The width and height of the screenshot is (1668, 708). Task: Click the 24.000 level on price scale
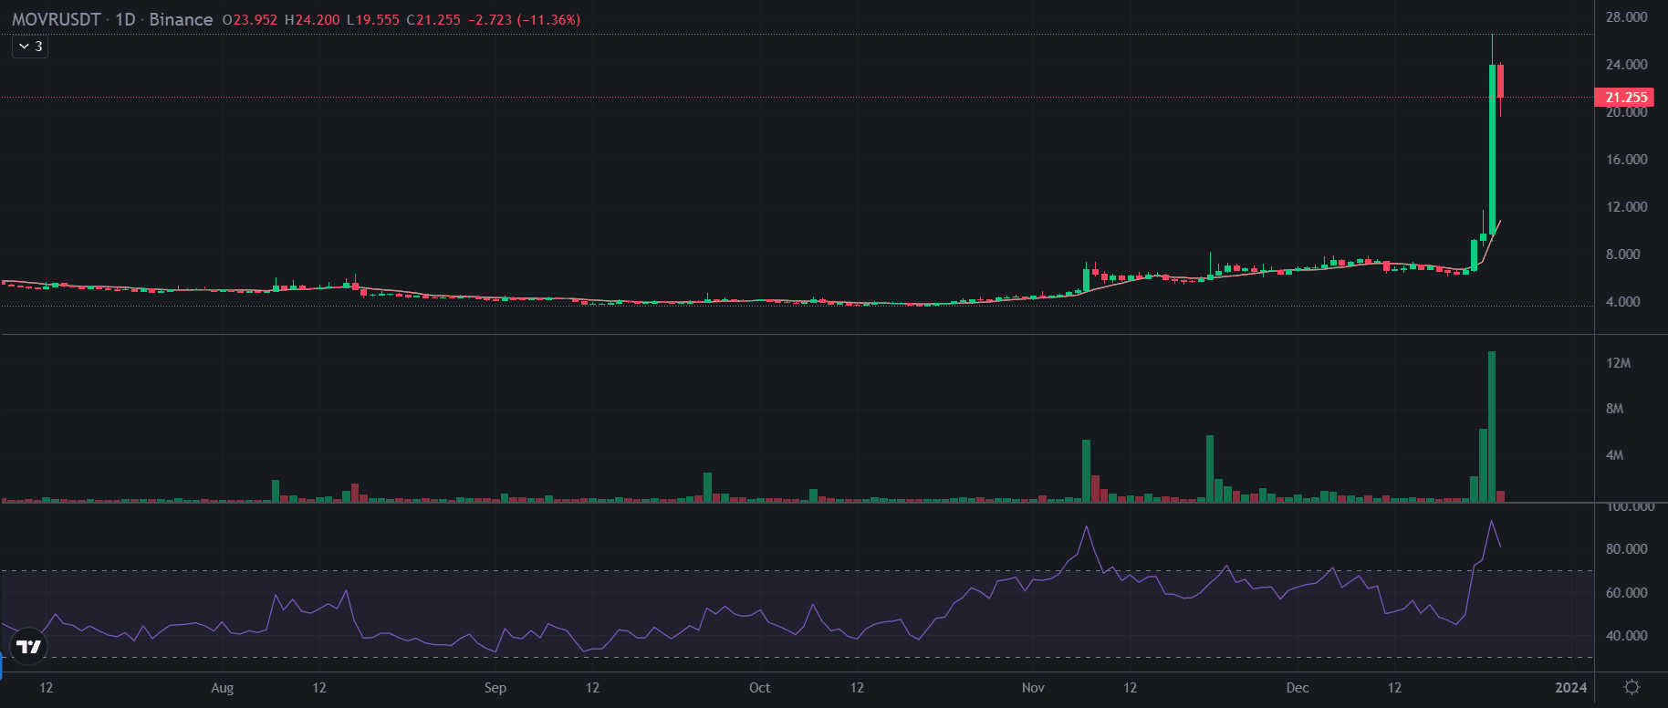(x=1626, y=65)
